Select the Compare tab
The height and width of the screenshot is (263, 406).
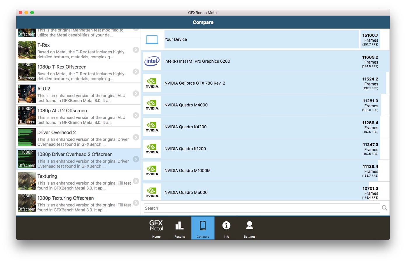tap(203, 228)
